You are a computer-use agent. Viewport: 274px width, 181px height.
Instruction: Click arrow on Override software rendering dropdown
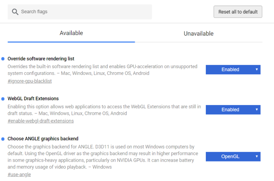[x=257, y=69]
